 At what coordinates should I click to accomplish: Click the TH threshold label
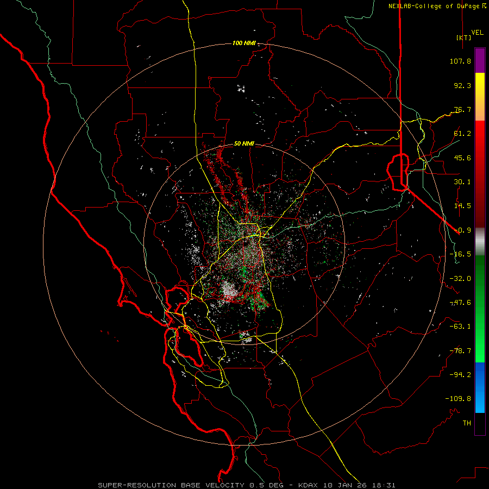[x=467, y=423]
